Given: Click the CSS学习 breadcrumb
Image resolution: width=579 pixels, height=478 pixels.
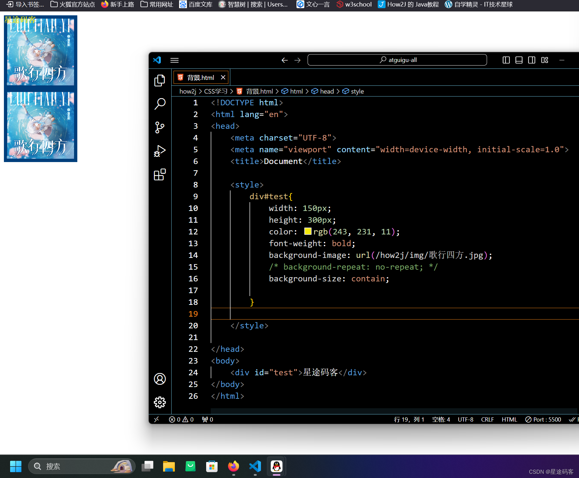Looking at the screenshot, I should click(216, 91).
